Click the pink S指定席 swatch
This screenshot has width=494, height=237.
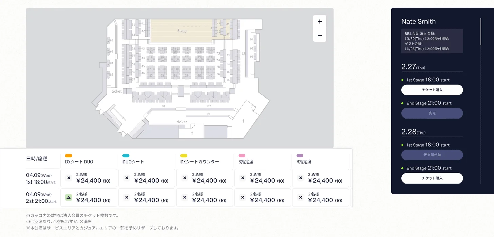(242, 156)
